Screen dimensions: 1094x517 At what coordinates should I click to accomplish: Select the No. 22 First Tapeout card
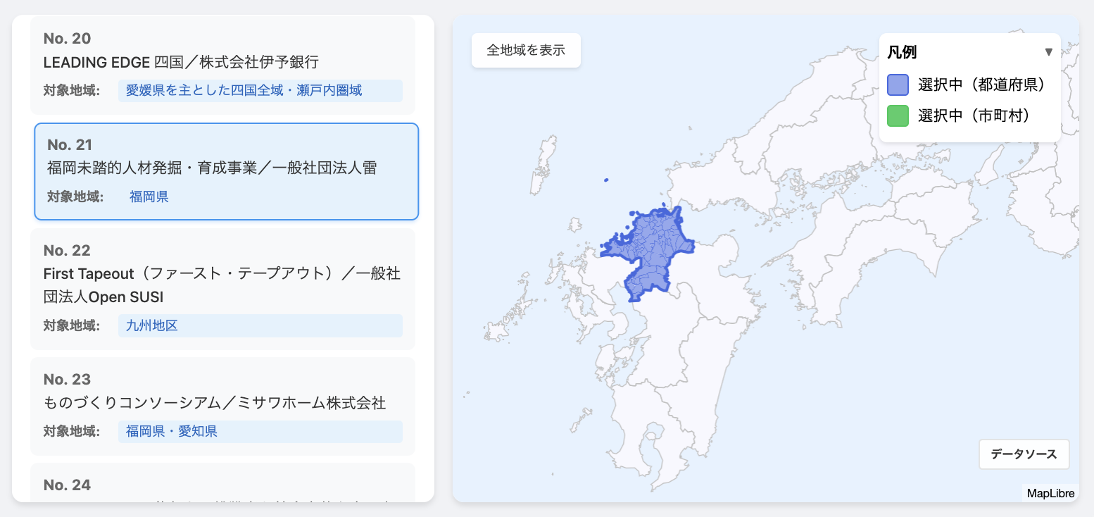tap(222, 289)
